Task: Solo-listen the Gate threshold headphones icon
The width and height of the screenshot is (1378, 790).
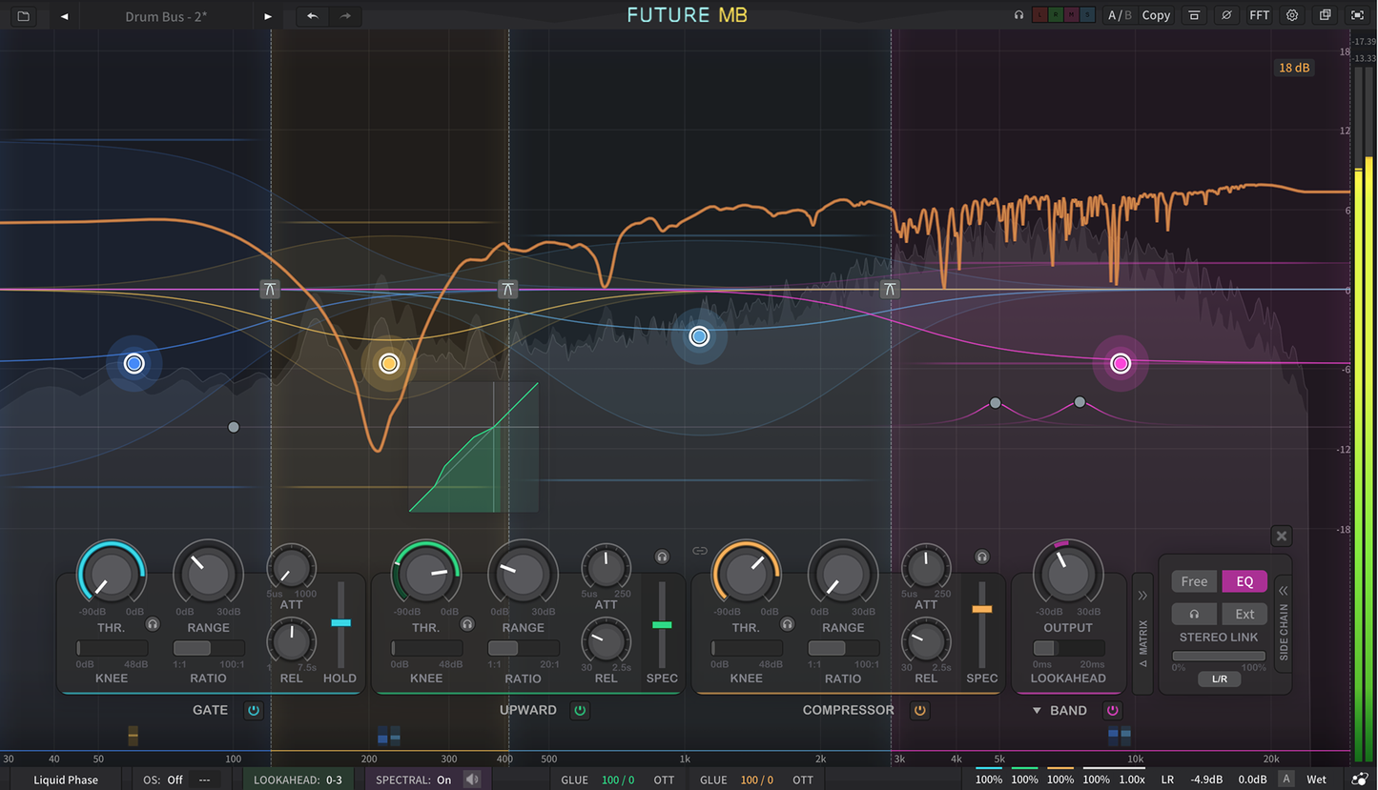Action: point(153,624)
